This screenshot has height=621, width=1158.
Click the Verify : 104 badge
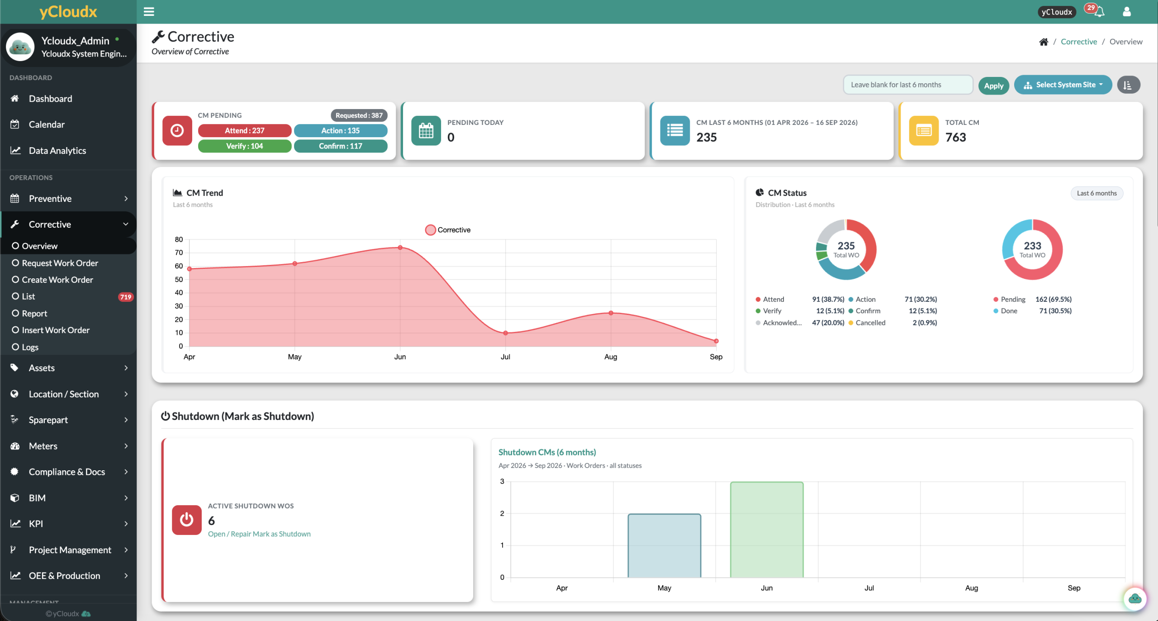point(245,146)
